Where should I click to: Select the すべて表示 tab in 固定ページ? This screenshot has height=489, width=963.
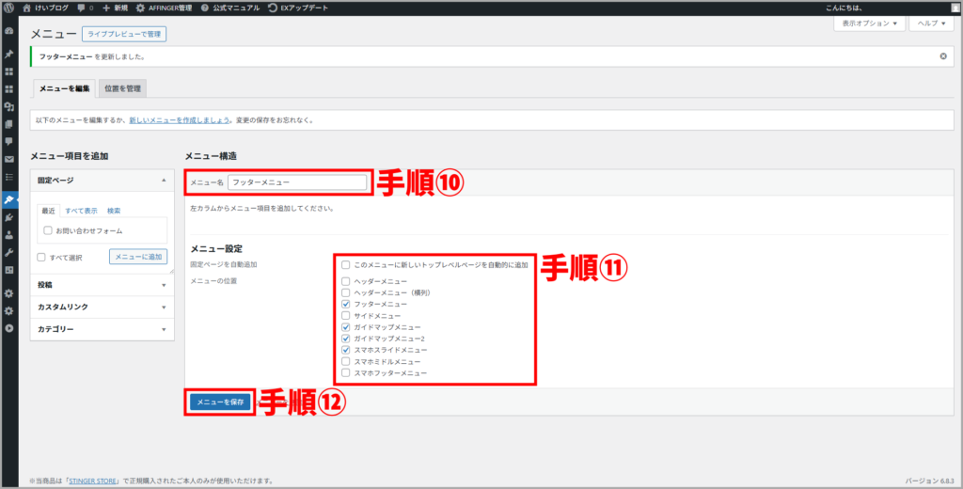[x=81, y=211]
